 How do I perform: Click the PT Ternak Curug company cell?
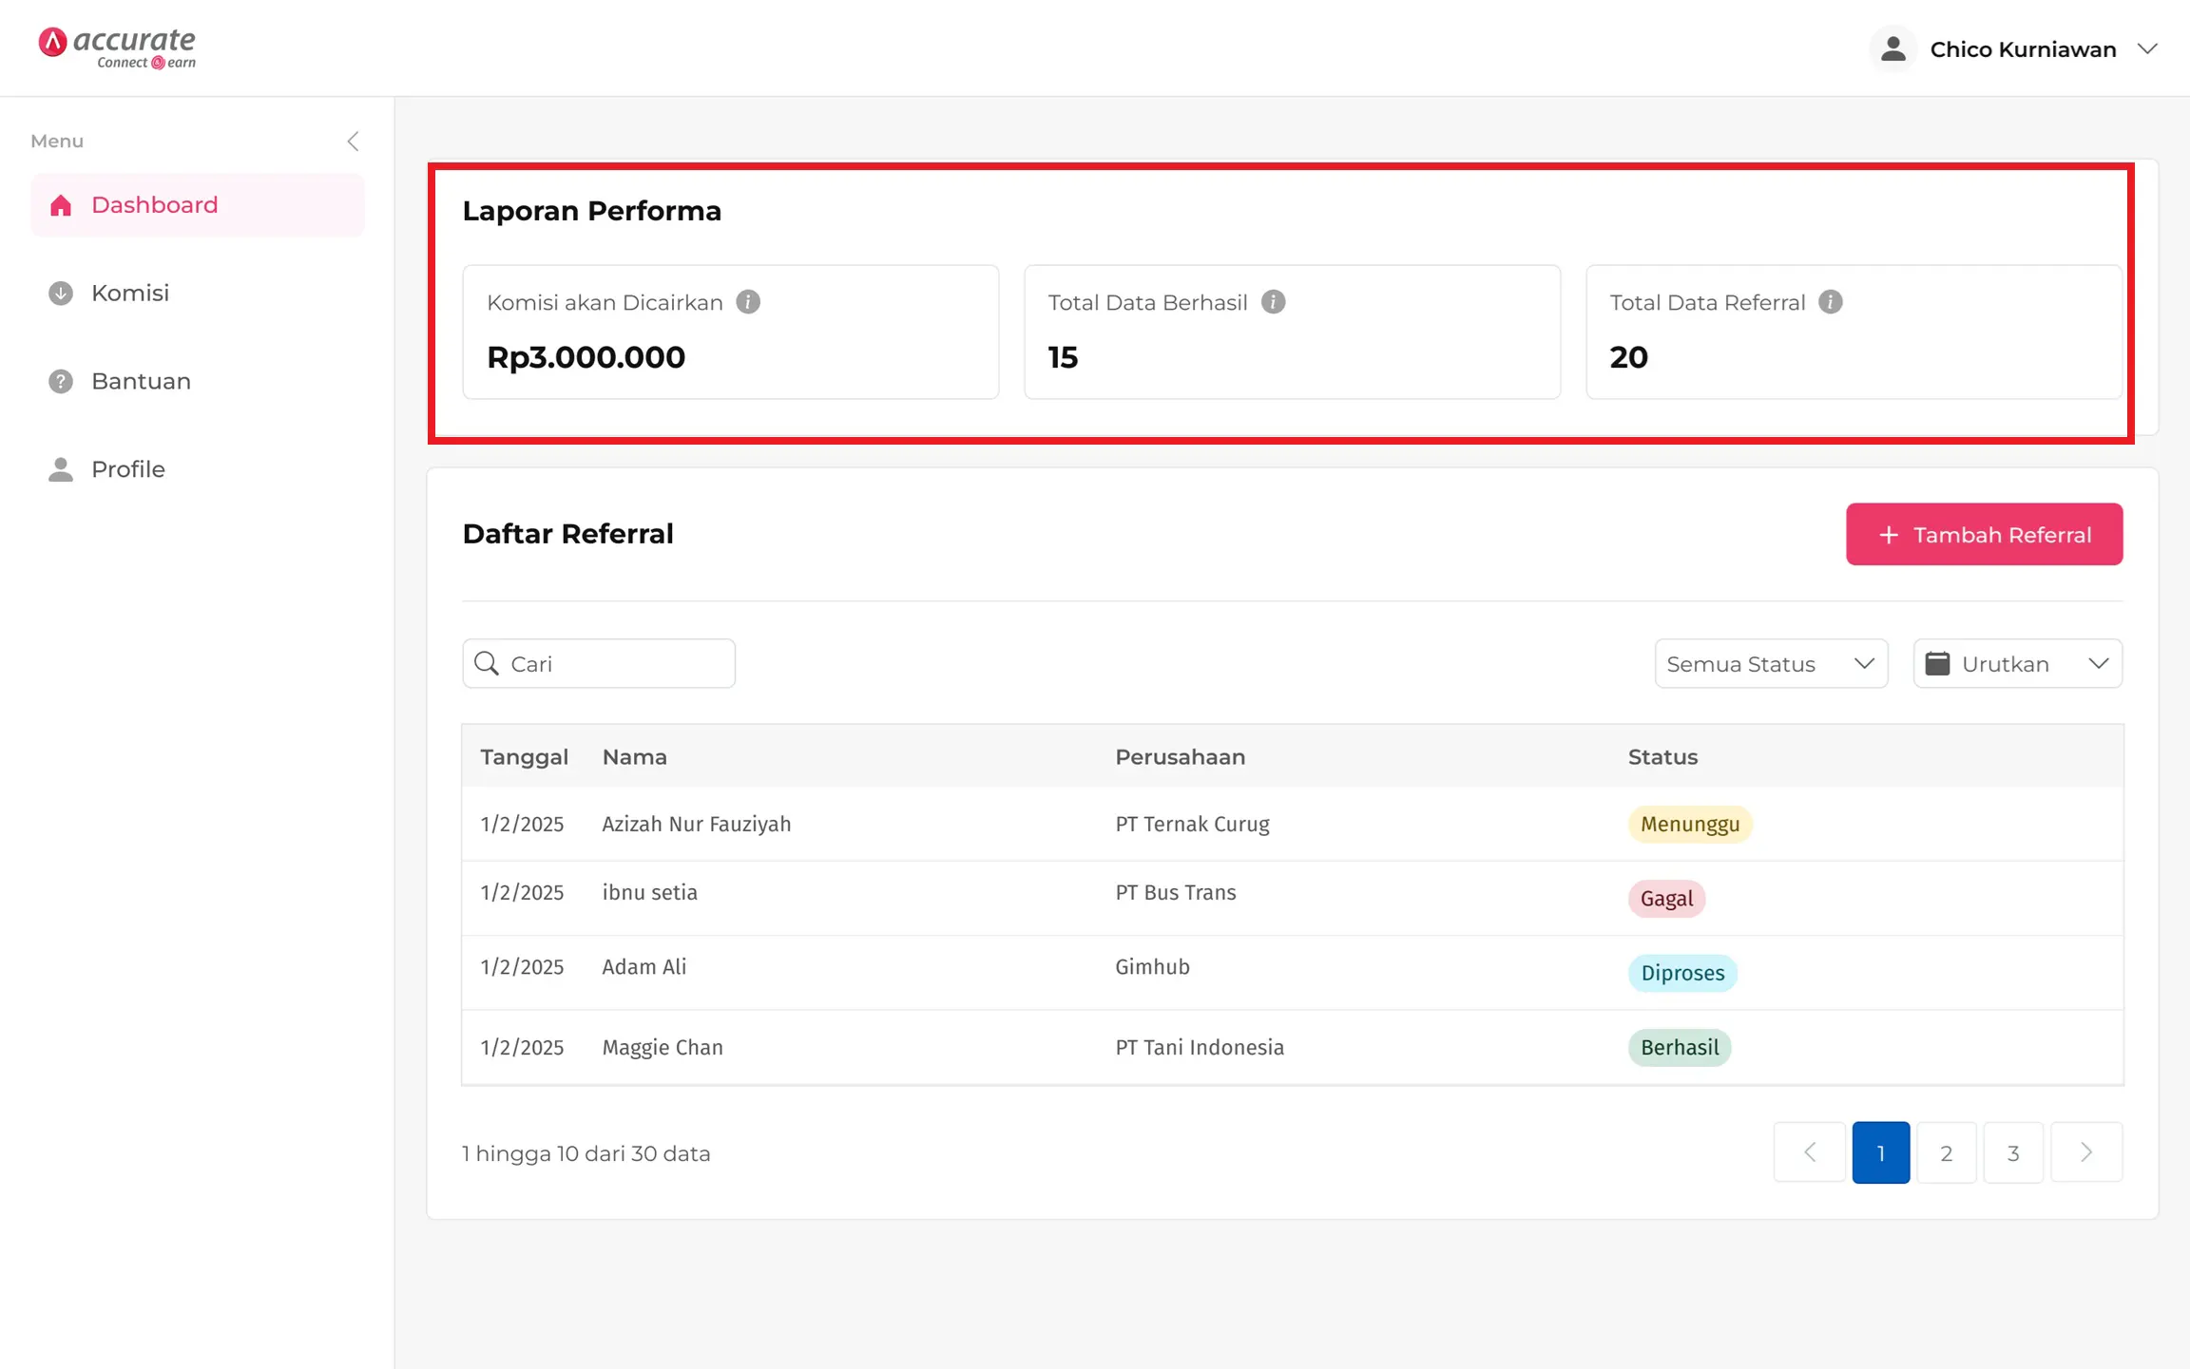pos(1192,825)
